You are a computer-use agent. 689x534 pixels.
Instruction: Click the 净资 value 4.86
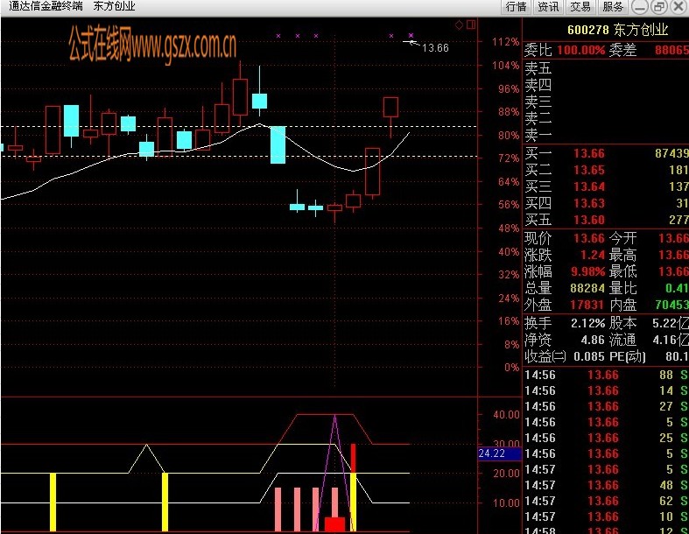click(x=593, y=341)
